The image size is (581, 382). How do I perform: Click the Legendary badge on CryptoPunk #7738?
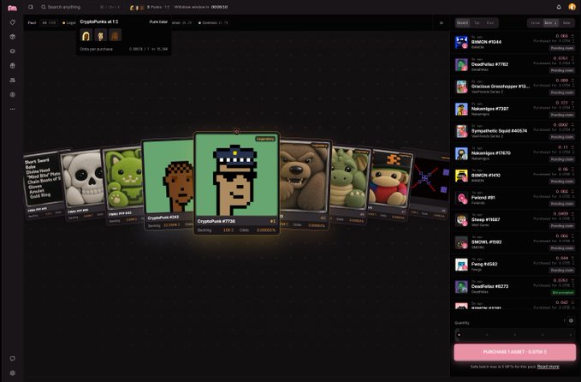(x=265, y=139)
